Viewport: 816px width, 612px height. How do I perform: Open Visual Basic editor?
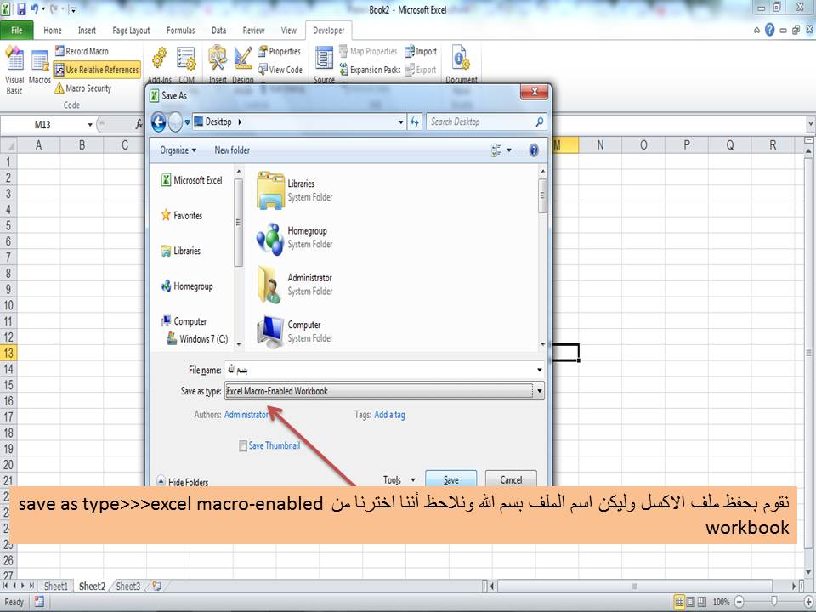[14, 71]
